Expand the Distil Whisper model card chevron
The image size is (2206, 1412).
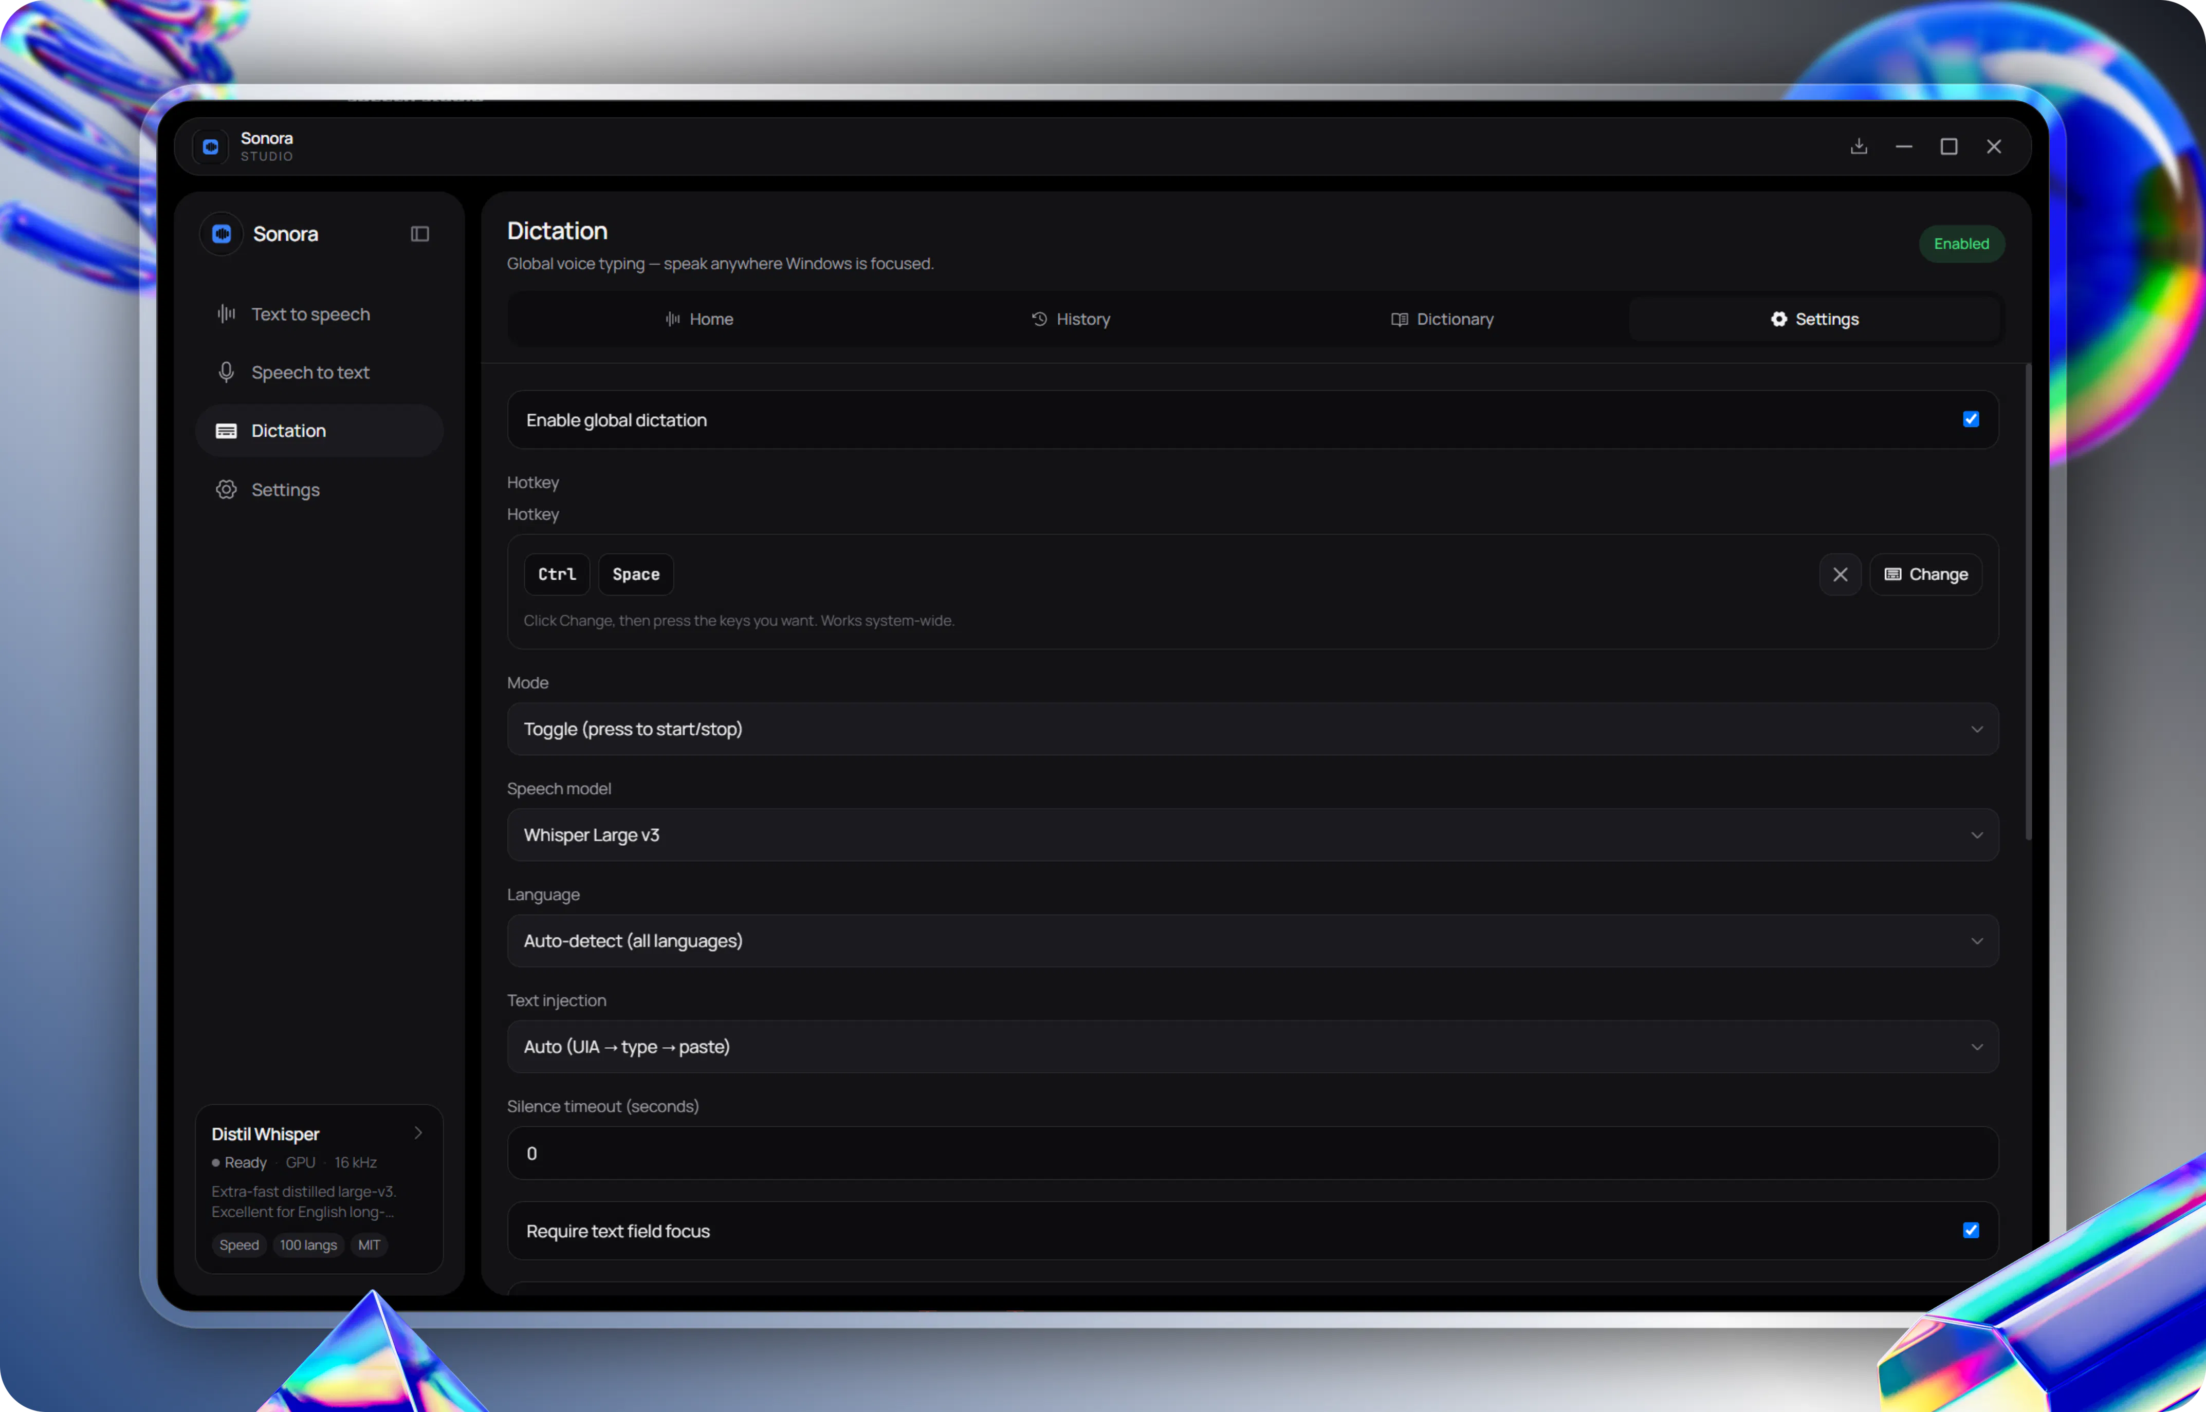(x=418, y=1134)
